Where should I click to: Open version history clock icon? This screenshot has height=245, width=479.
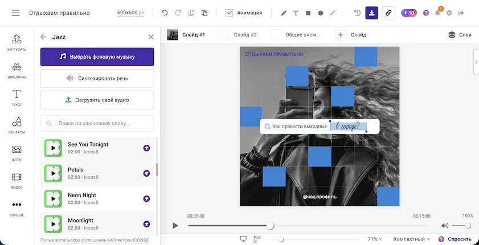point(357,13)
